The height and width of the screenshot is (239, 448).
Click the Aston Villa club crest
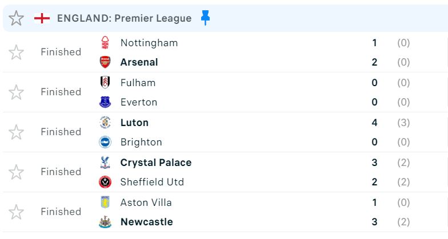click(x=105, y=202)
